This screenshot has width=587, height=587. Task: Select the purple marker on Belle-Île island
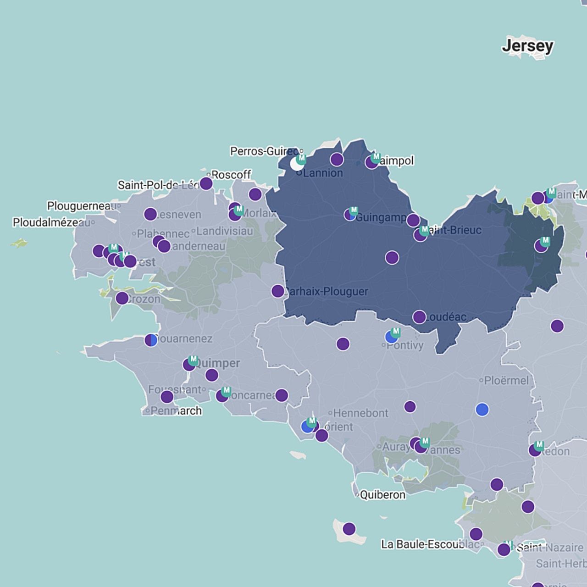(349, 529)
